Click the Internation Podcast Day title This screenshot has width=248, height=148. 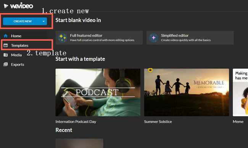click(x=76, y=122)
